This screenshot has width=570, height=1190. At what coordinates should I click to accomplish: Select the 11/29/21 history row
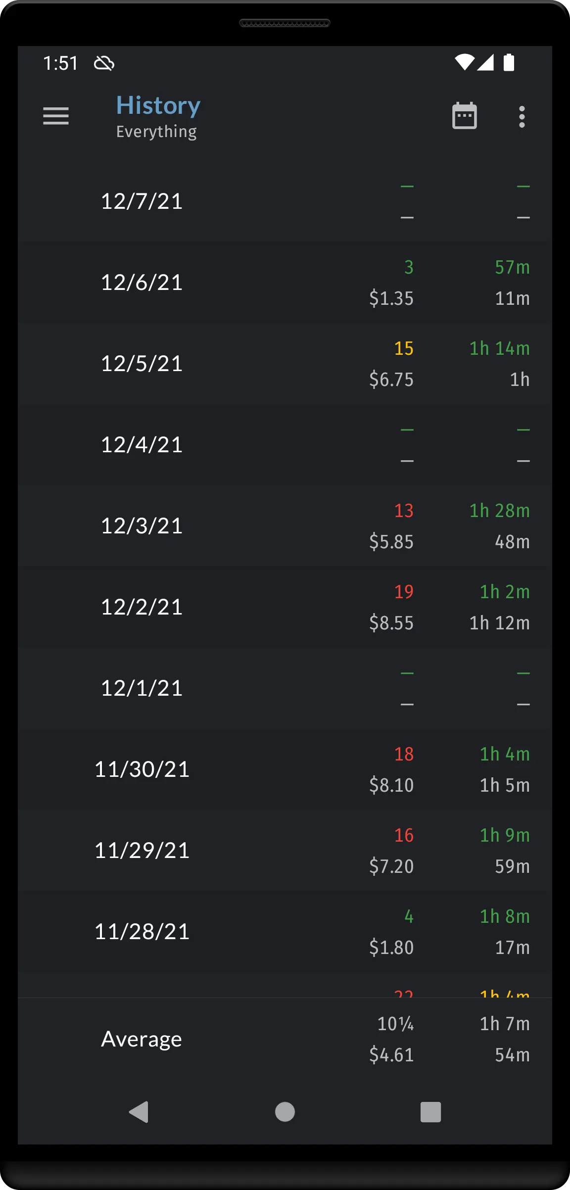click(x=285, y=851)
